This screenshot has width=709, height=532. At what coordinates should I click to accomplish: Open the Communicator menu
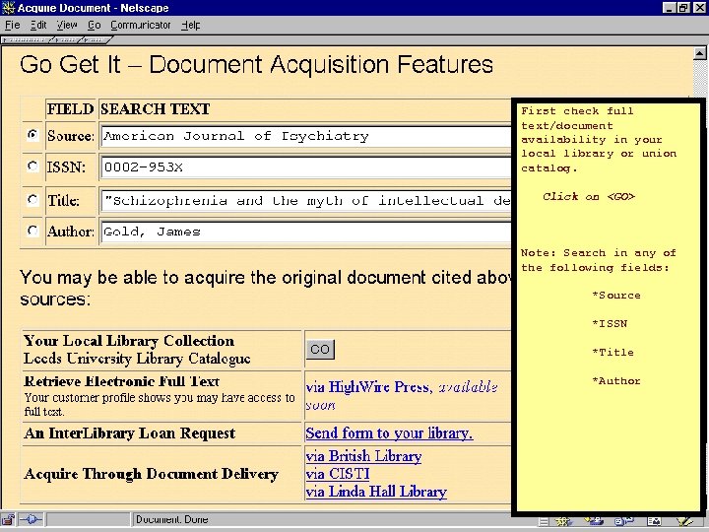click(x=141, y=25)
